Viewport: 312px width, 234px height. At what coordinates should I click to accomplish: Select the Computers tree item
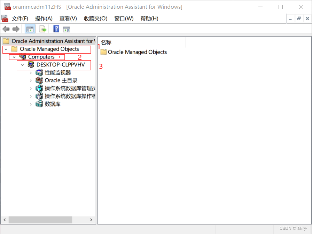click(41, 57)
